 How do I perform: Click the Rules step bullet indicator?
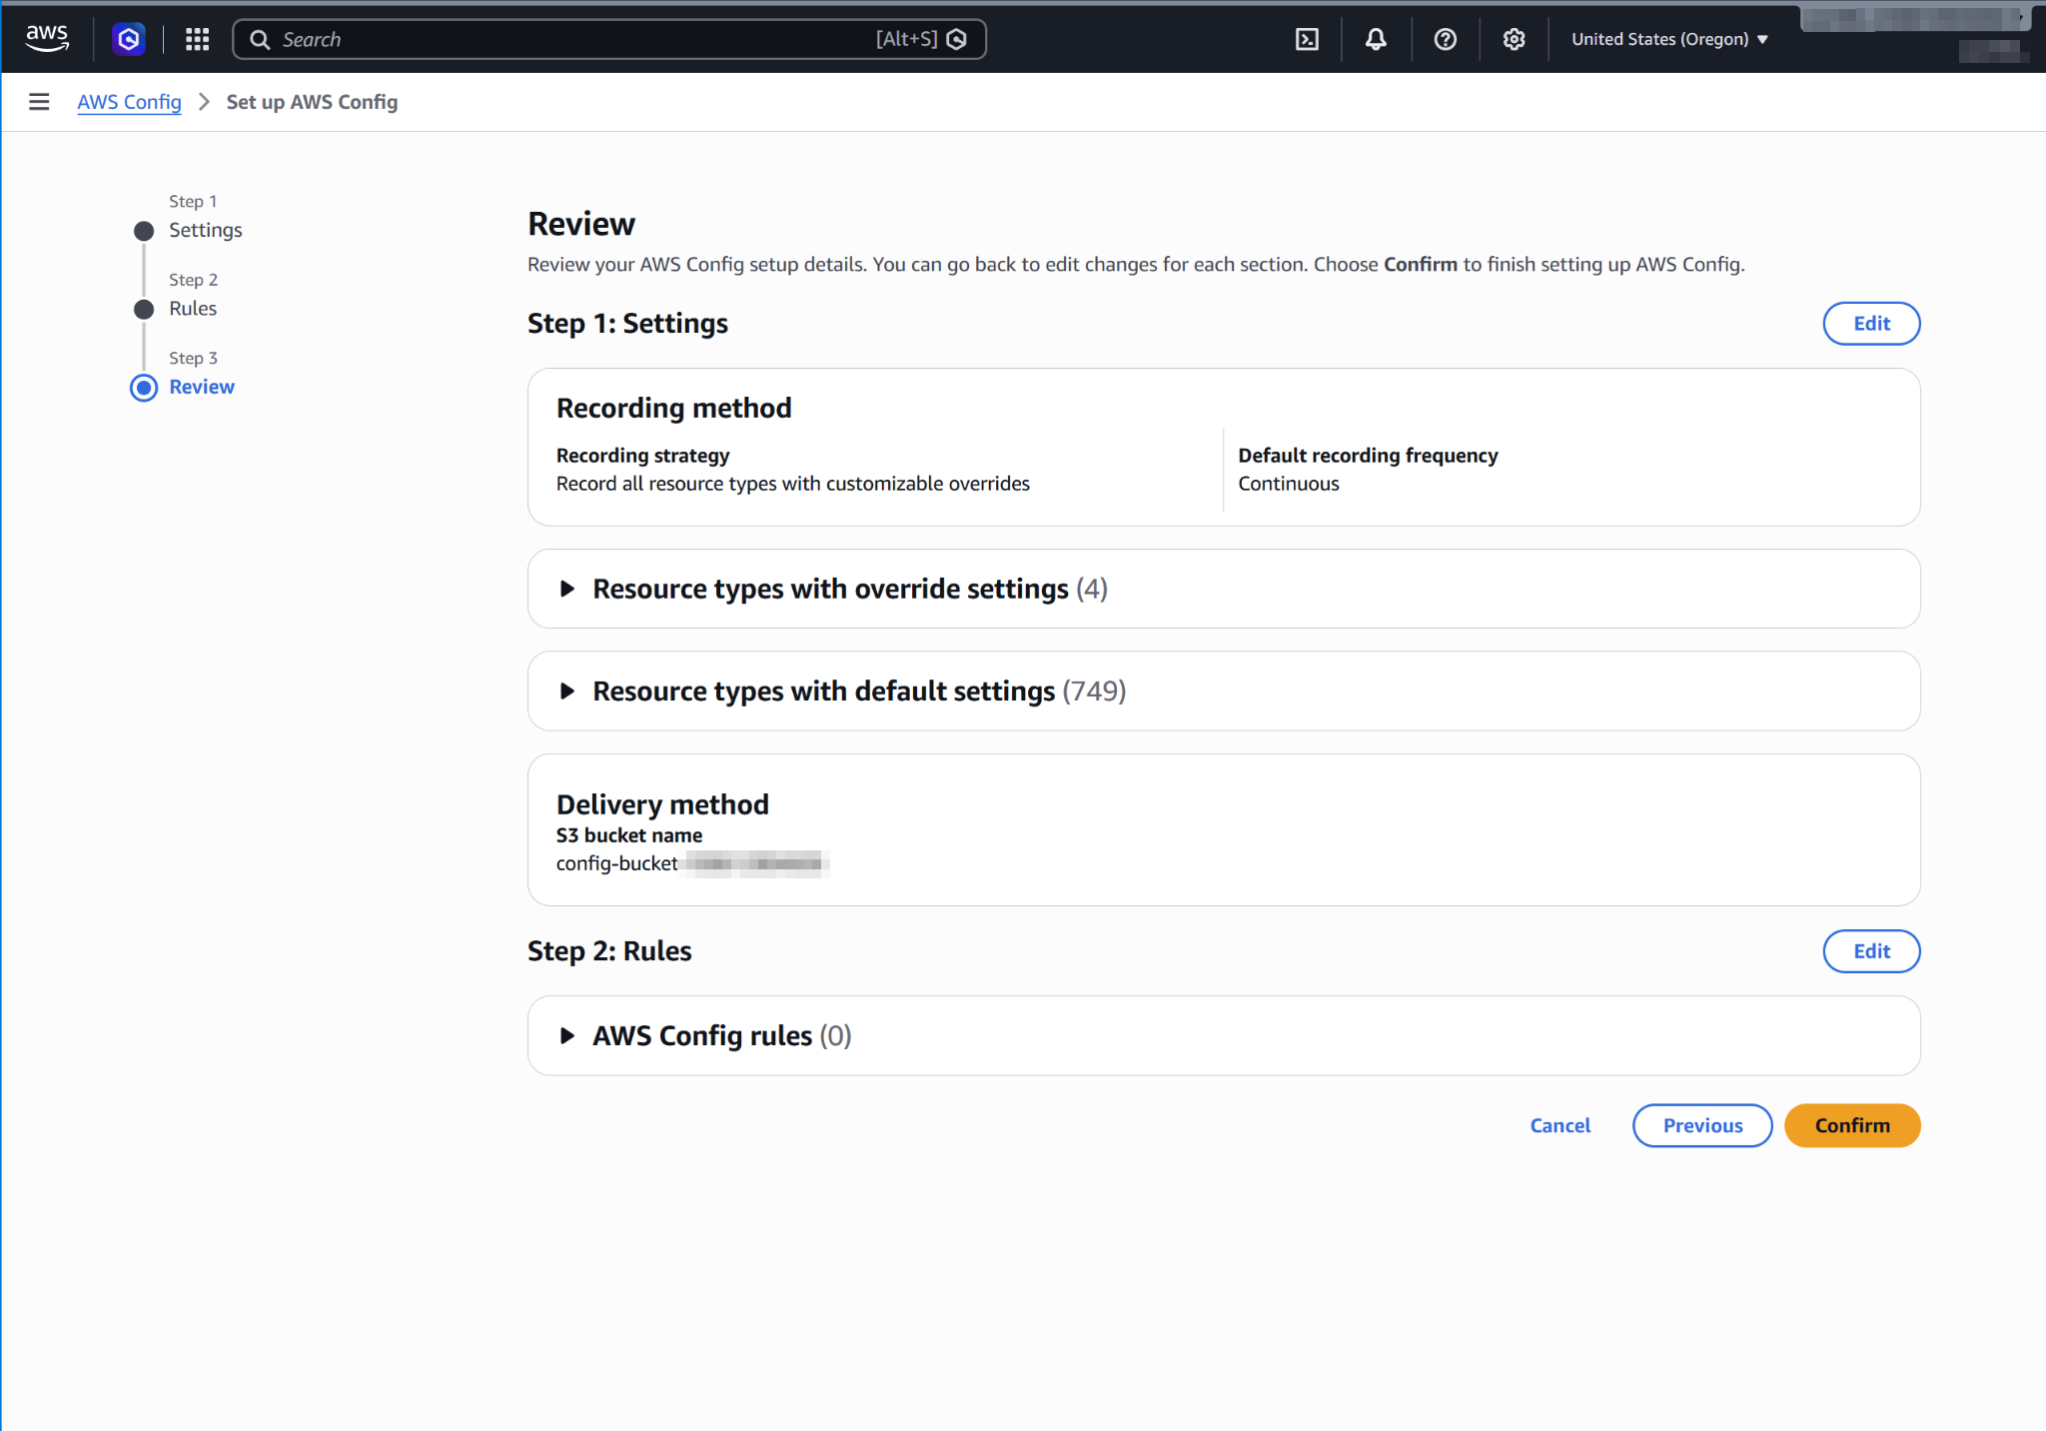[144, 309]
